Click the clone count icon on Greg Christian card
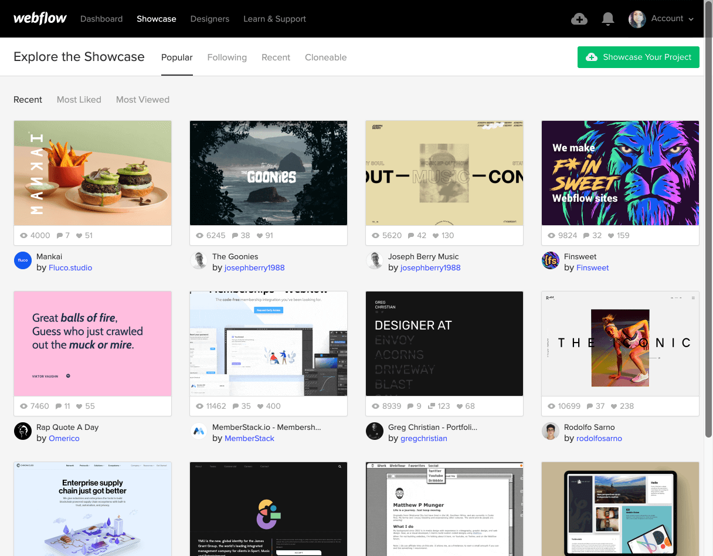This screenshot has width=713, height=556. point(432,406)
